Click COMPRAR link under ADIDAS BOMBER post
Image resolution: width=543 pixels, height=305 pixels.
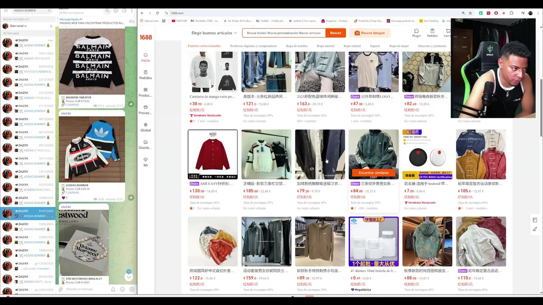[72, 192]
